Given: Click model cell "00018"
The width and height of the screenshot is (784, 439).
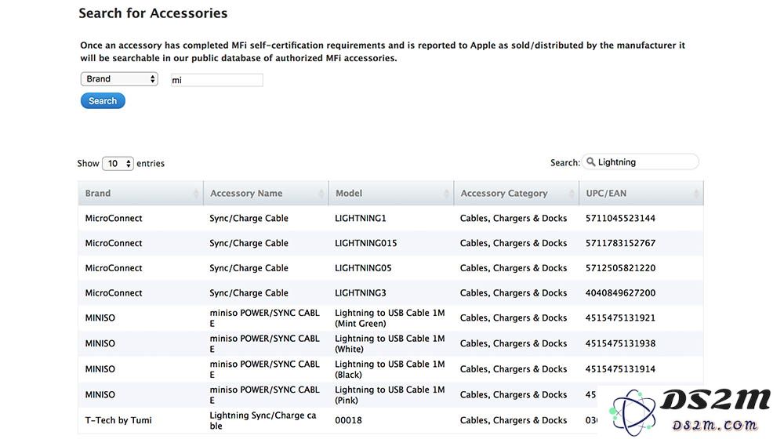Looking at the screenshot, I should coord(349,420).
